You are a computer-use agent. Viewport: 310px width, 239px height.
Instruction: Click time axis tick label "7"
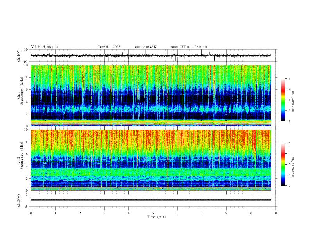(x=202, y=213)
